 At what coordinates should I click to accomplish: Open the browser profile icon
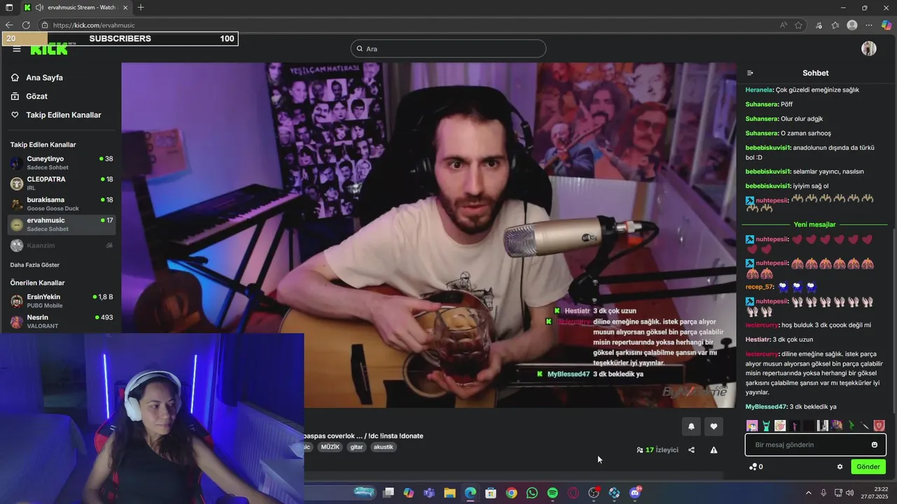coord(852,25)
